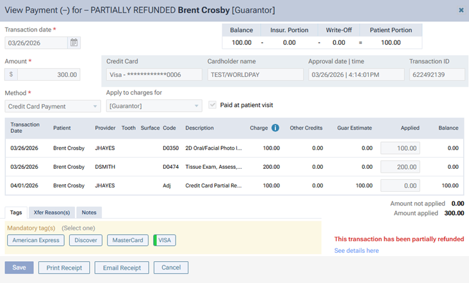The width and height of the screenshot is (469, 283).
Task: Pick the Discover tag
Action: 85,240
